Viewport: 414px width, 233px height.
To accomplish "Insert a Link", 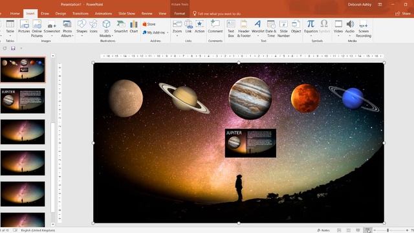I will pyautogui.click(x=188, y=27).
